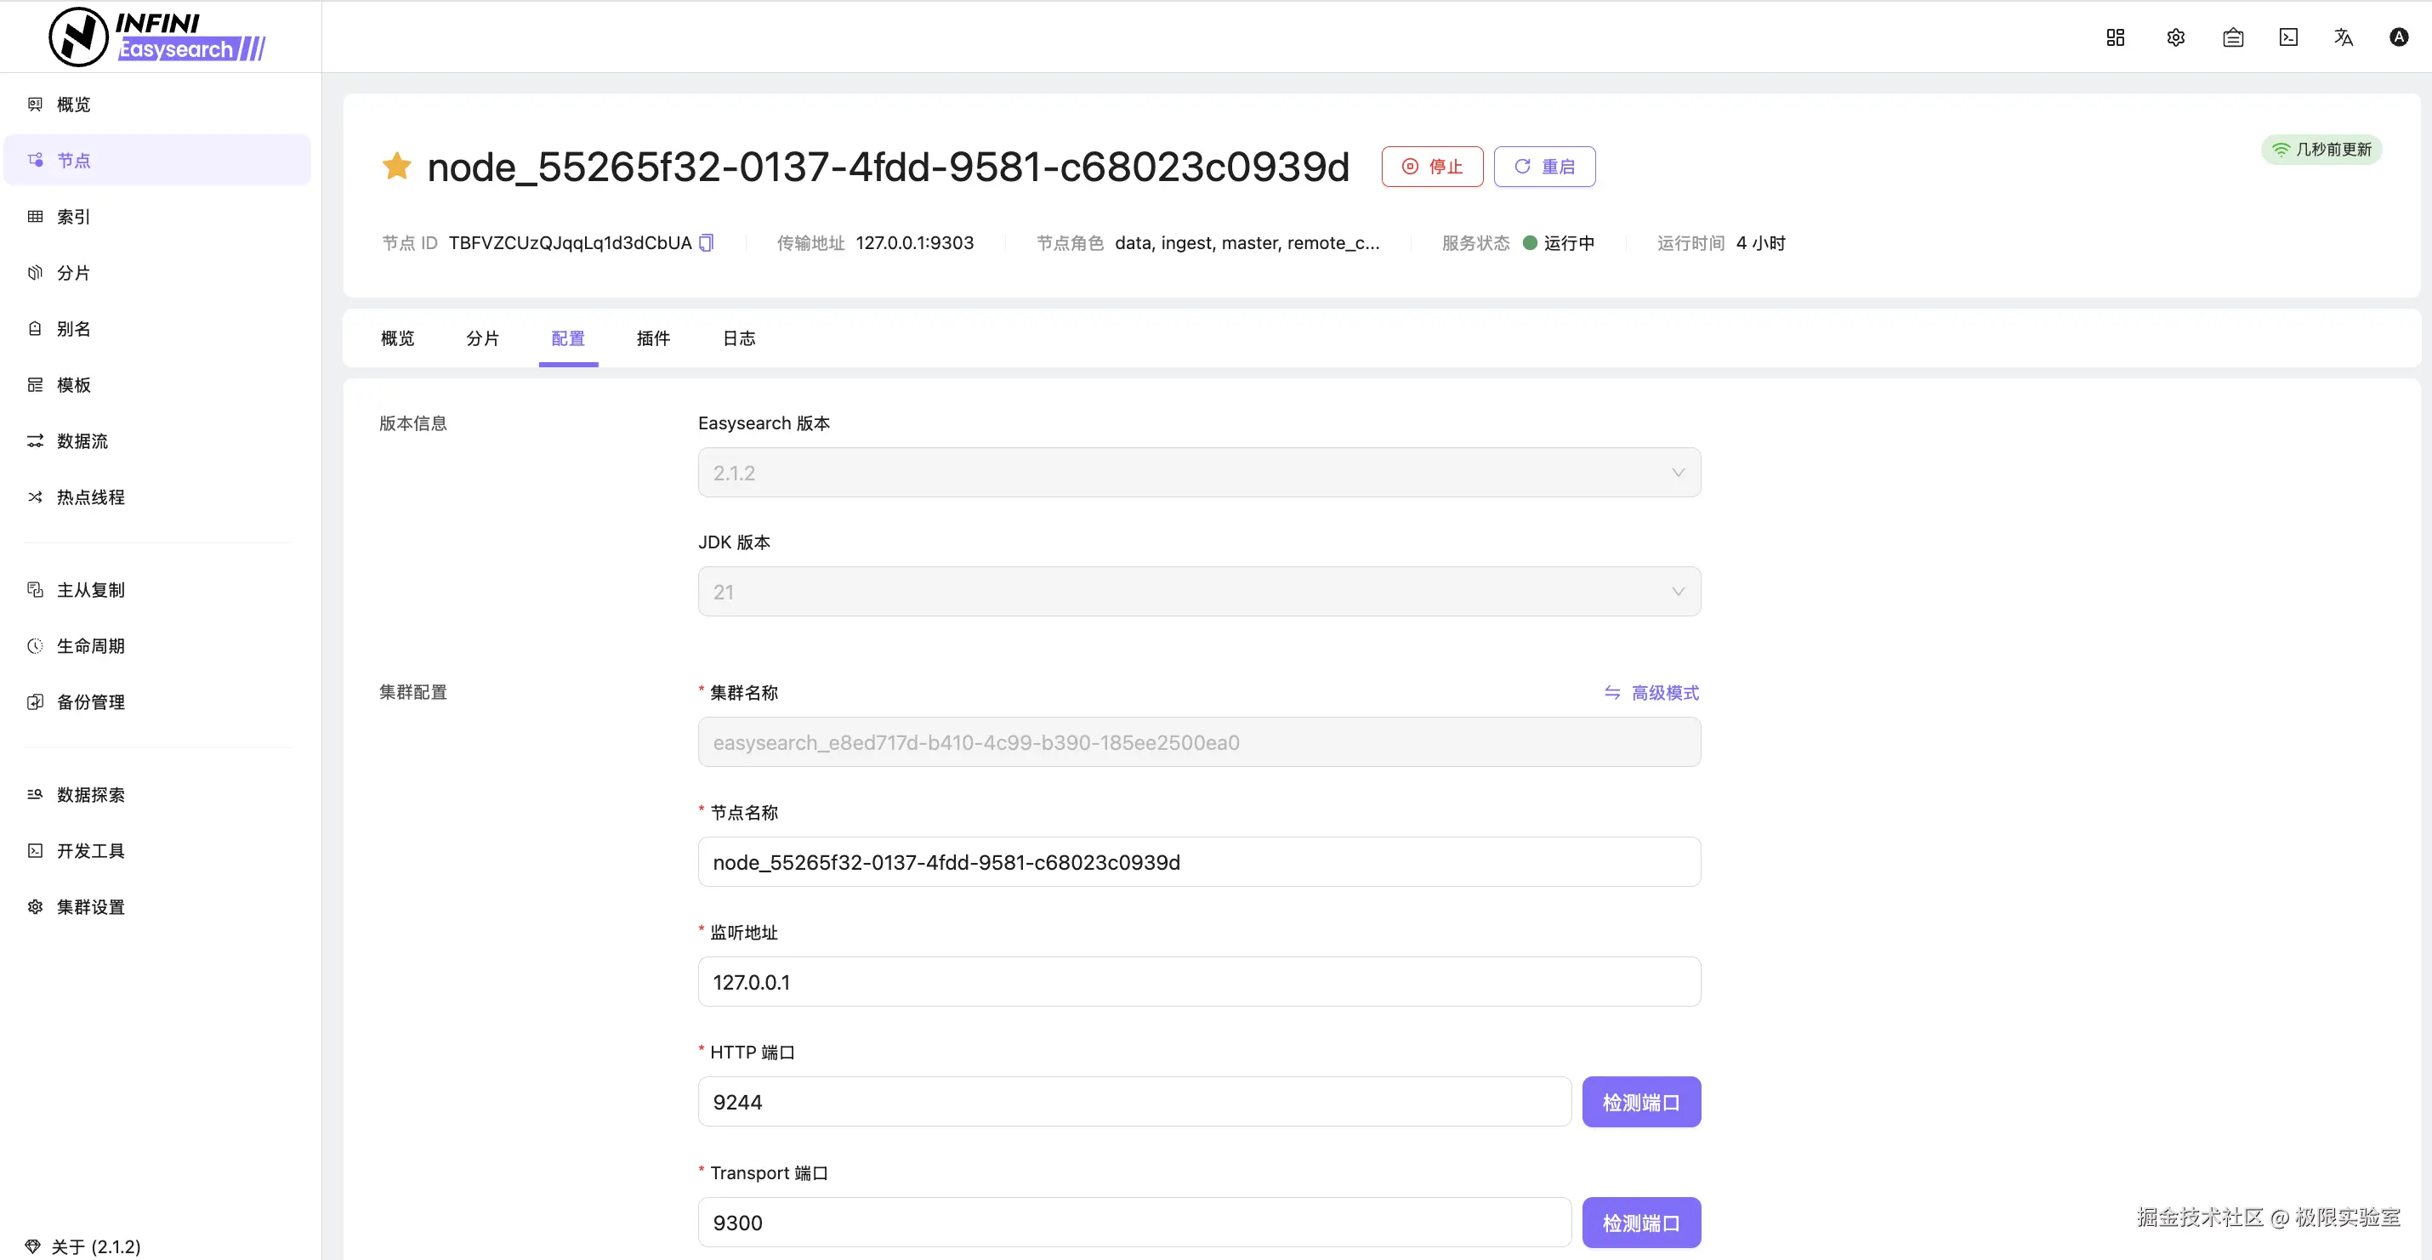Open 热点线程 in the sidebar

tap(89, 497)
